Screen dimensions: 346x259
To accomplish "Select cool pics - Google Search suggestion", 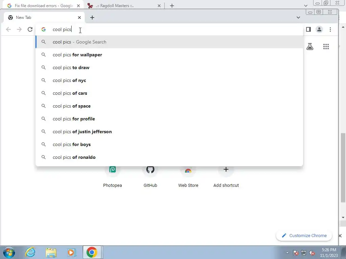I will [169, 42].
